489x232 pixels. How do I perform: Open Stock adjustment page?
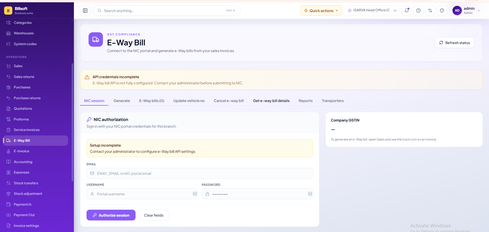click(35, 194)
